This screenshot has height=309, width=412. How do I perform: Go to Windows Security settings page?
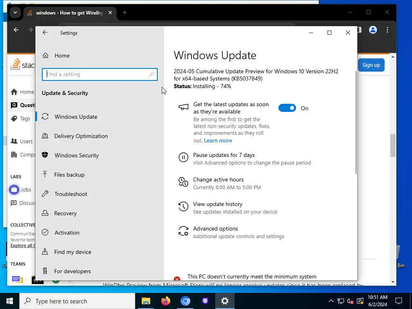pos(77,155)
